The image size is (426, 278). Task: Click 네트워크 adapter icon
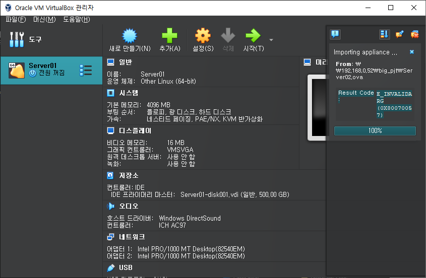pyautogui.click(x=110, y=237)
